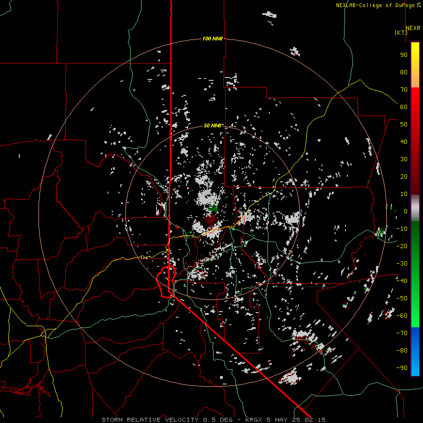Screen dimensions: 423x423
Task: Pick the gray zero-velocity color bar segment
Action: 415,208
